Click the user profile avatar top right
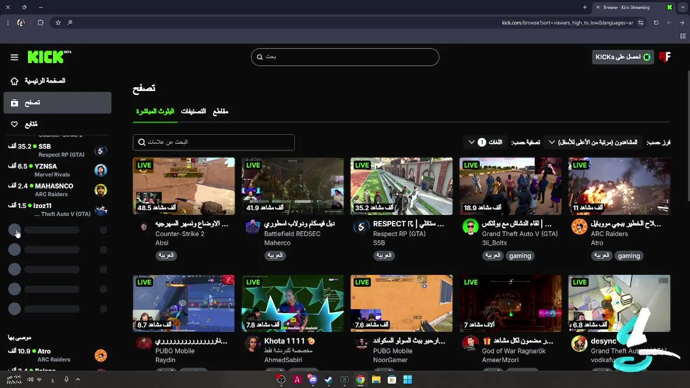 [x=664, y=57]
